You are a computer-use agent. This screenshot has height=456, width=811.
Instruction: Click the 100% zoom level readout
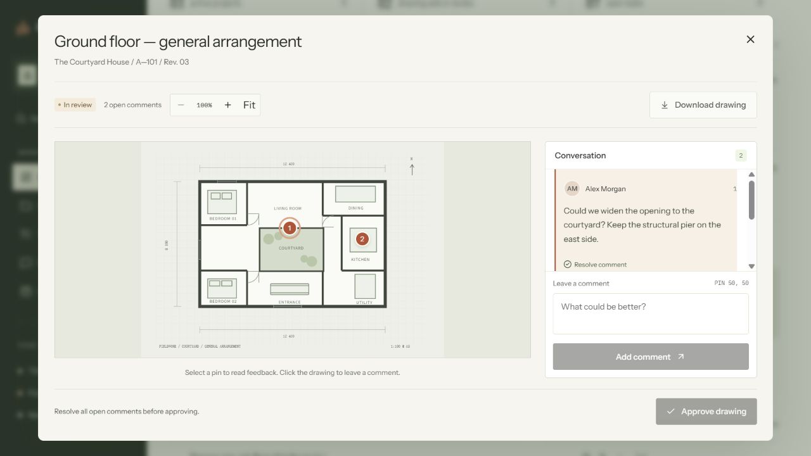[x=204, y=105]
